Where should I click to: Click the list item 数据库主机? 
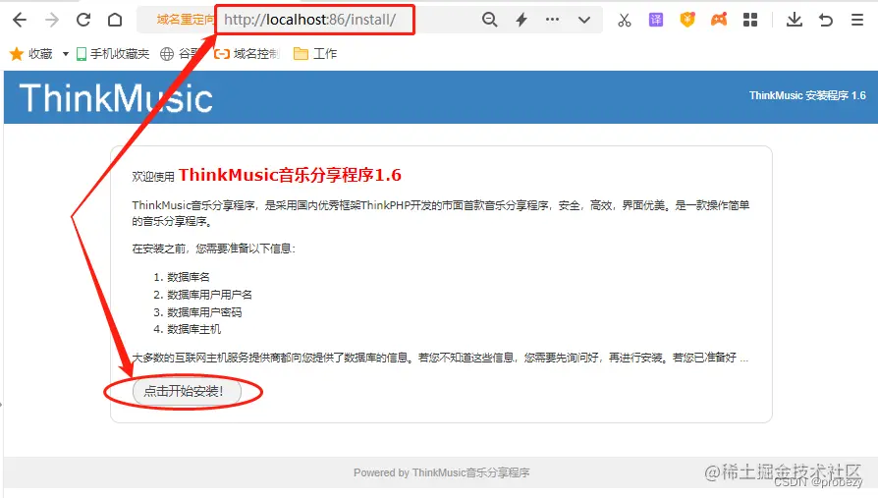pos(193,329)
